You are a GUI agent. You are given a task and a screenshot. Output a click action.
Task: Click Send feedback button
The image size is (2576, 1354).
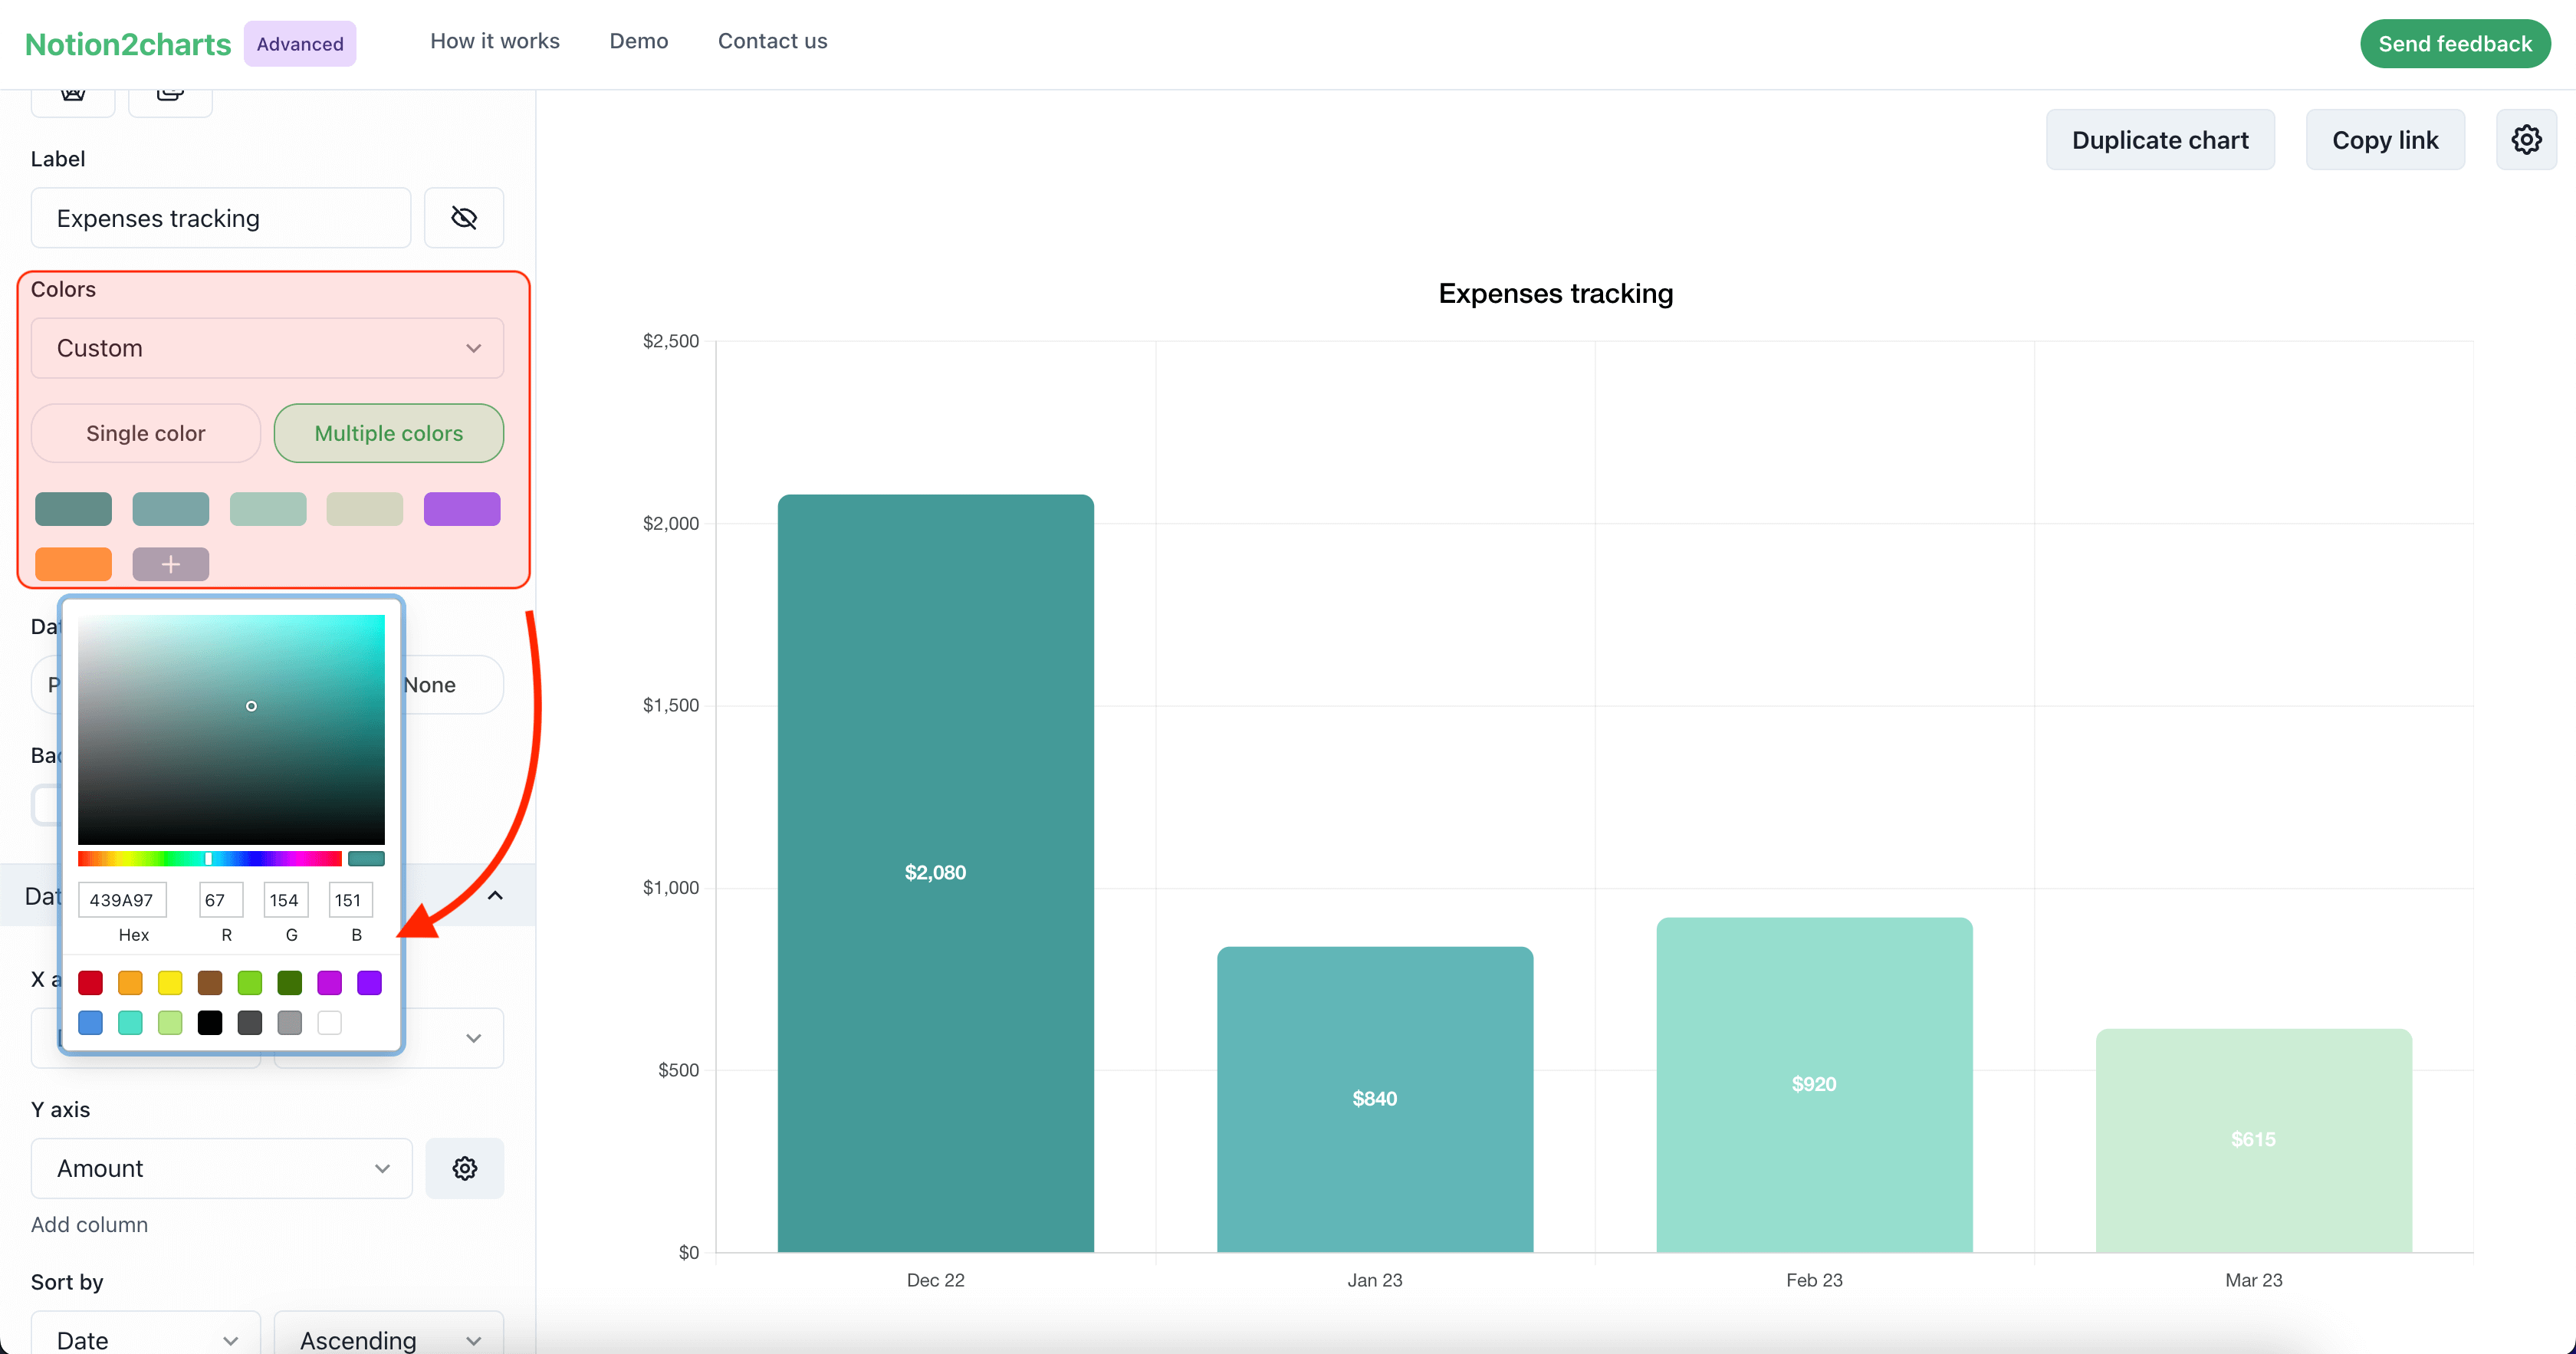(2455, 44)
